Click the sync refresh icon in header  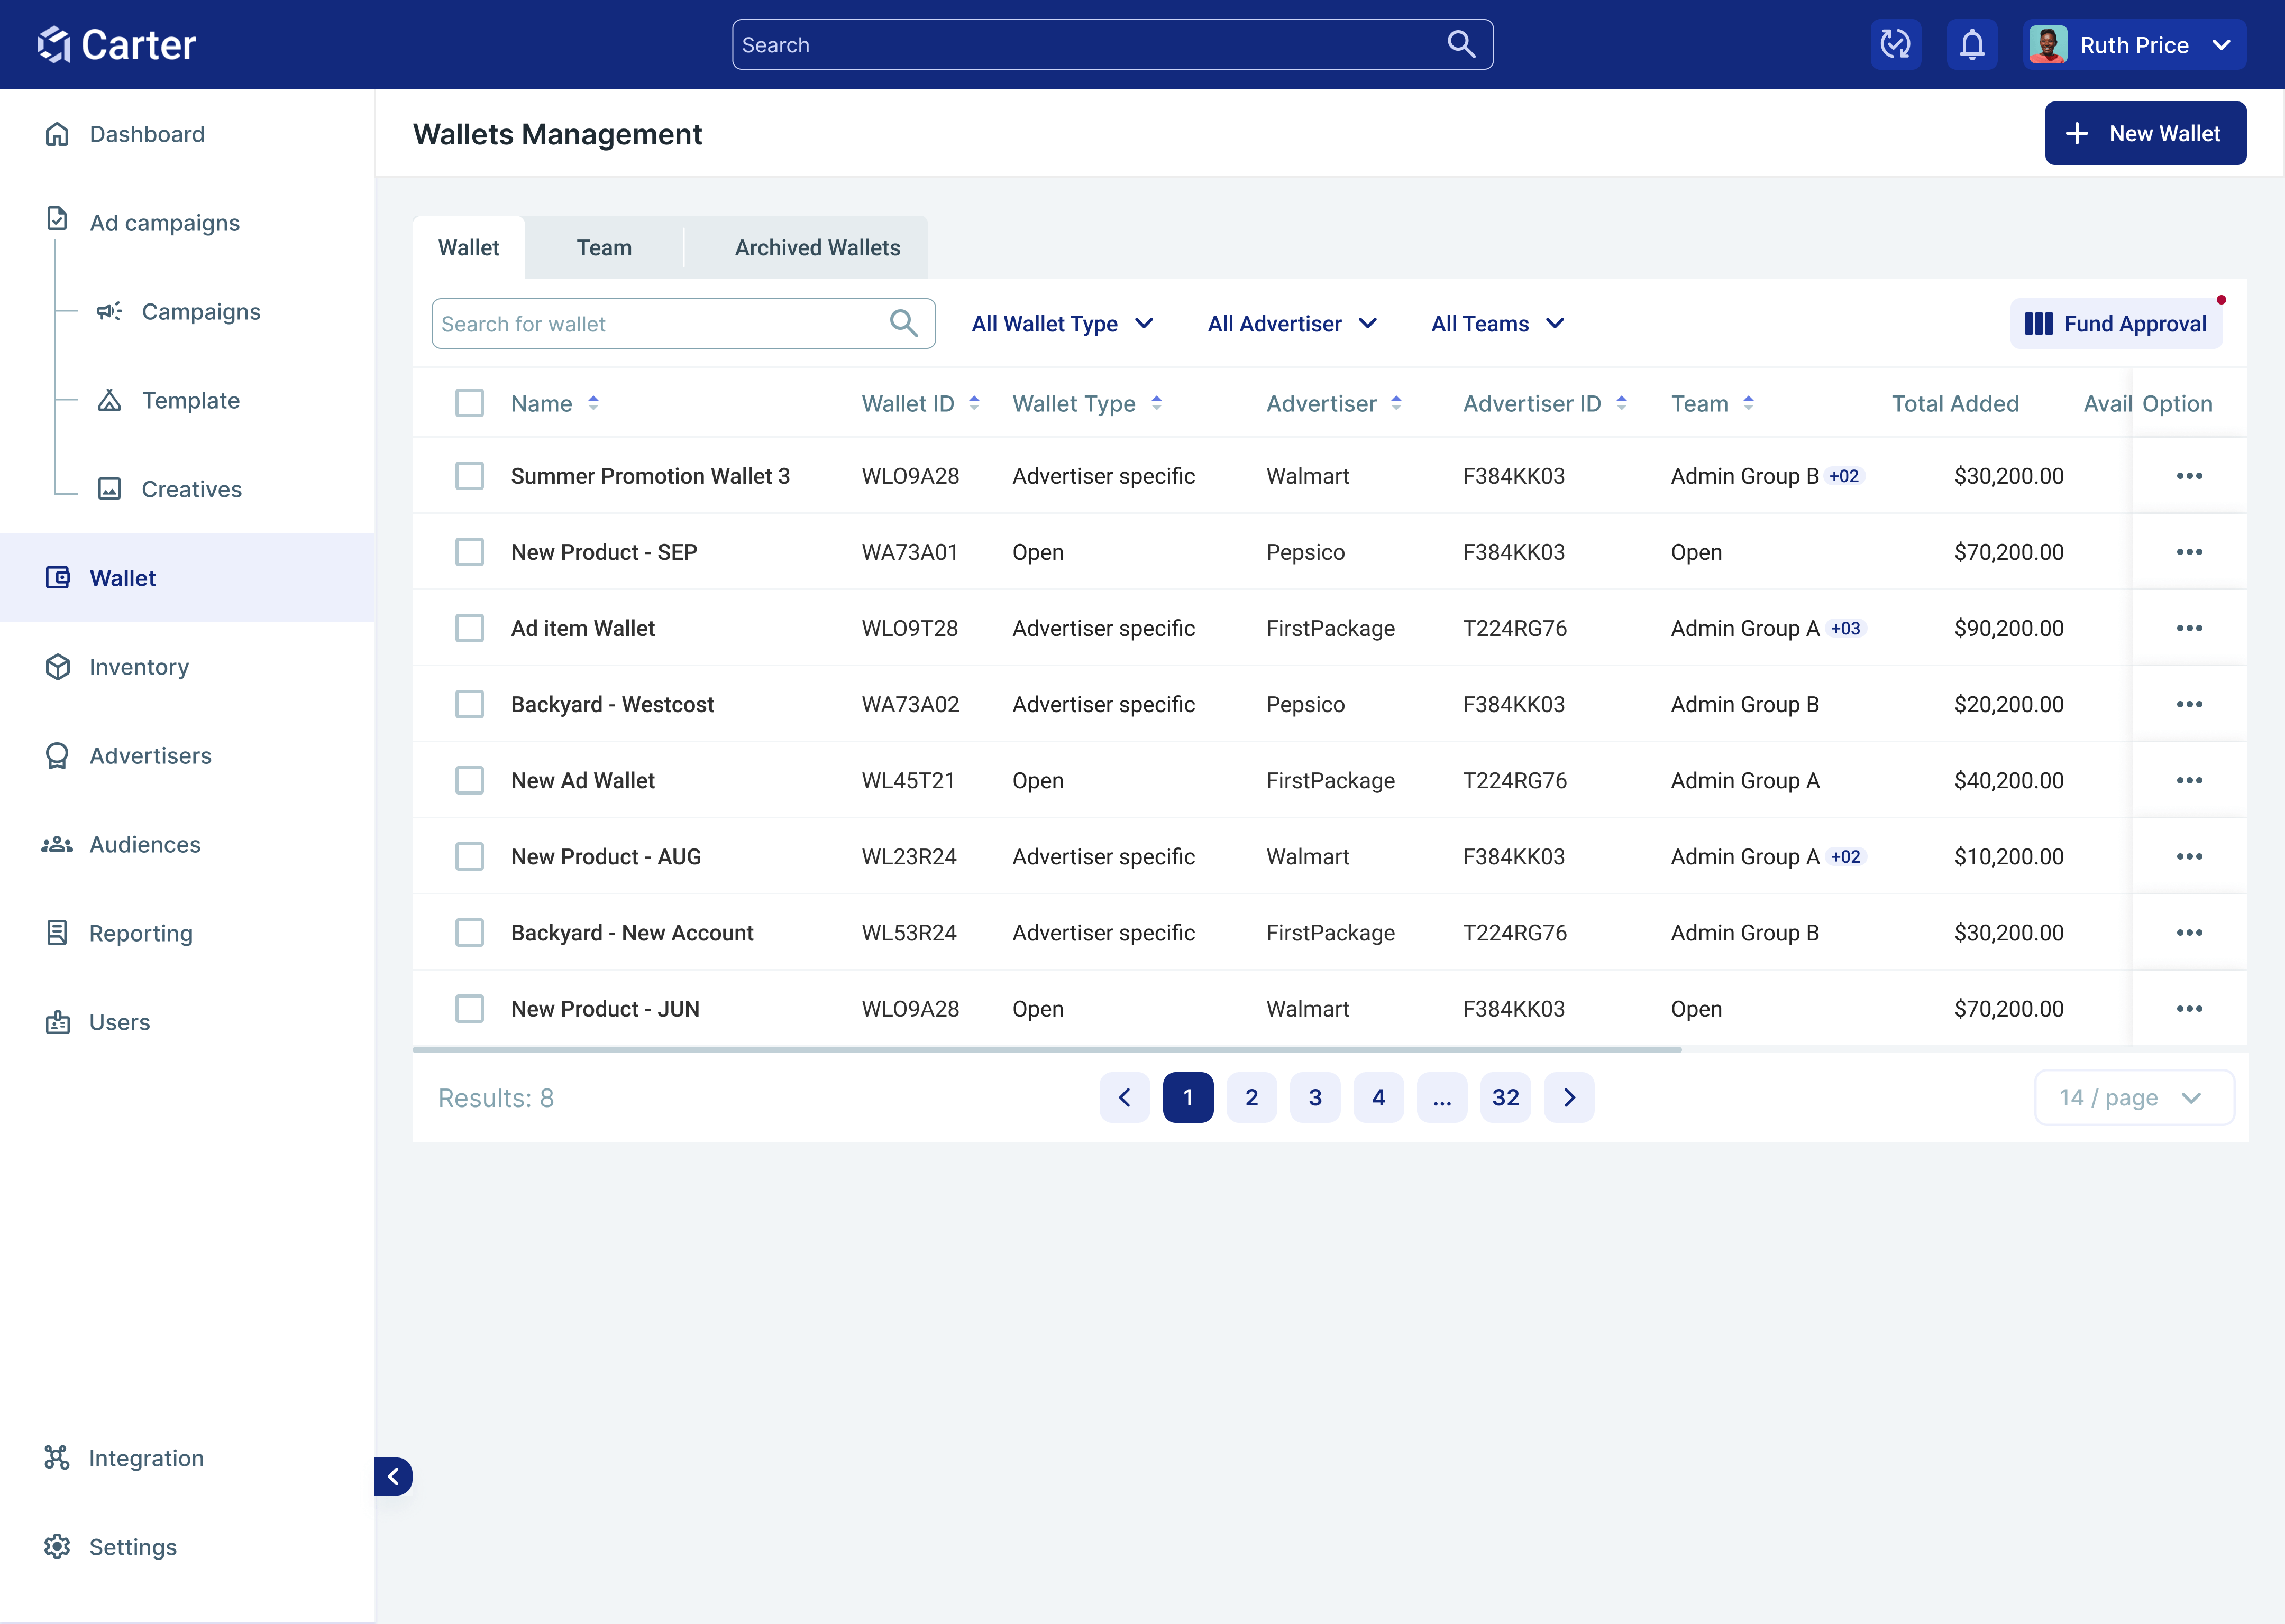(x=1895, y=45)
